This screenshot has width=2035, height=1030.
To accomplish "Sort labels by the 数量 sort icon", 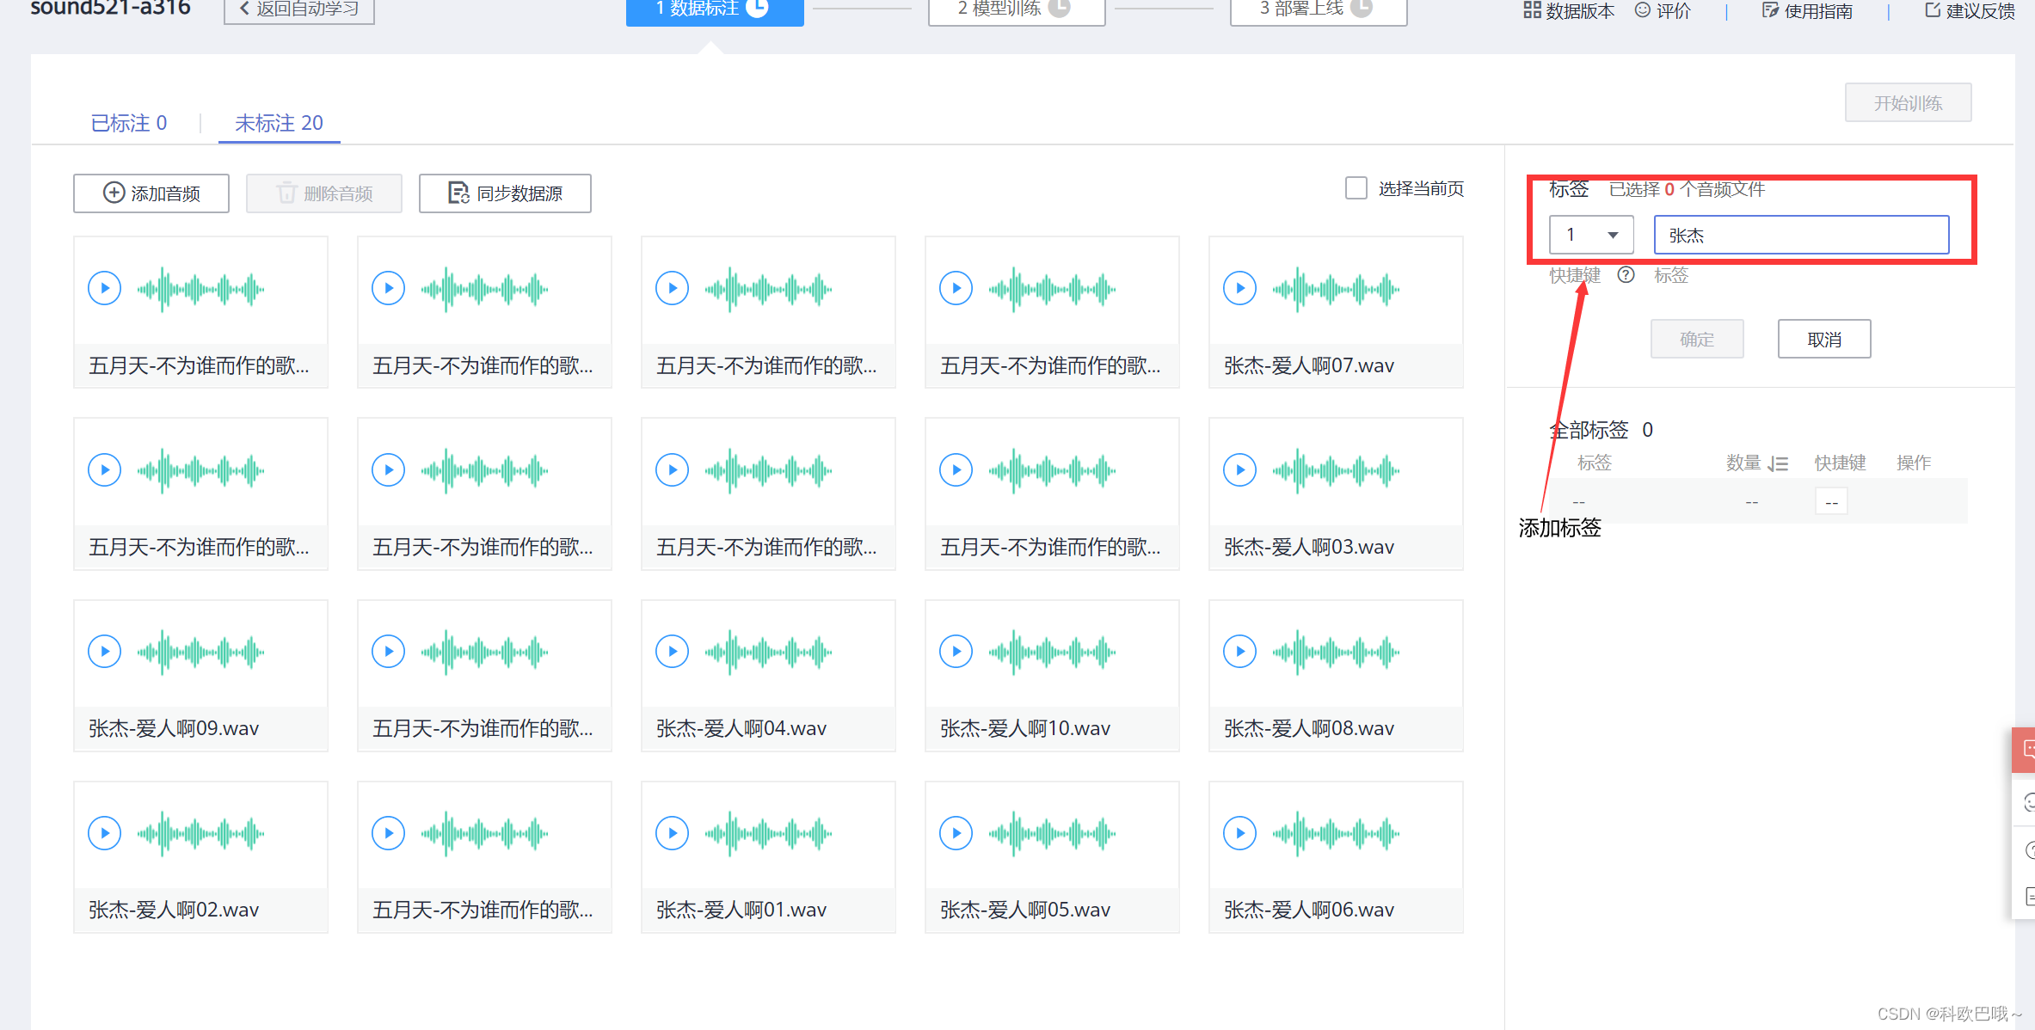I will point(1779,463).
